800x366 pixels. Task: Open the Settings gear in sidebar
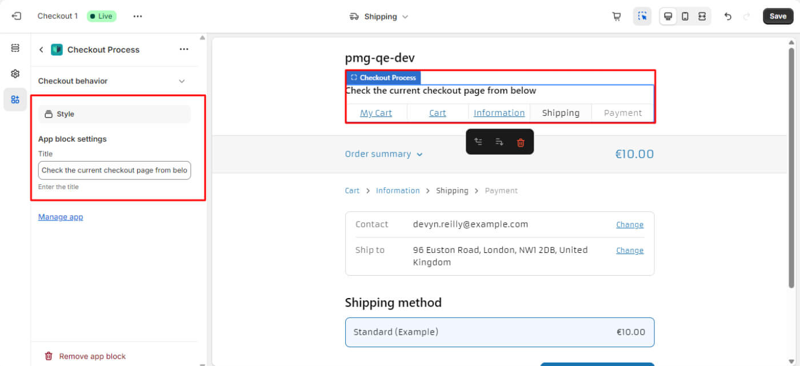15,74
